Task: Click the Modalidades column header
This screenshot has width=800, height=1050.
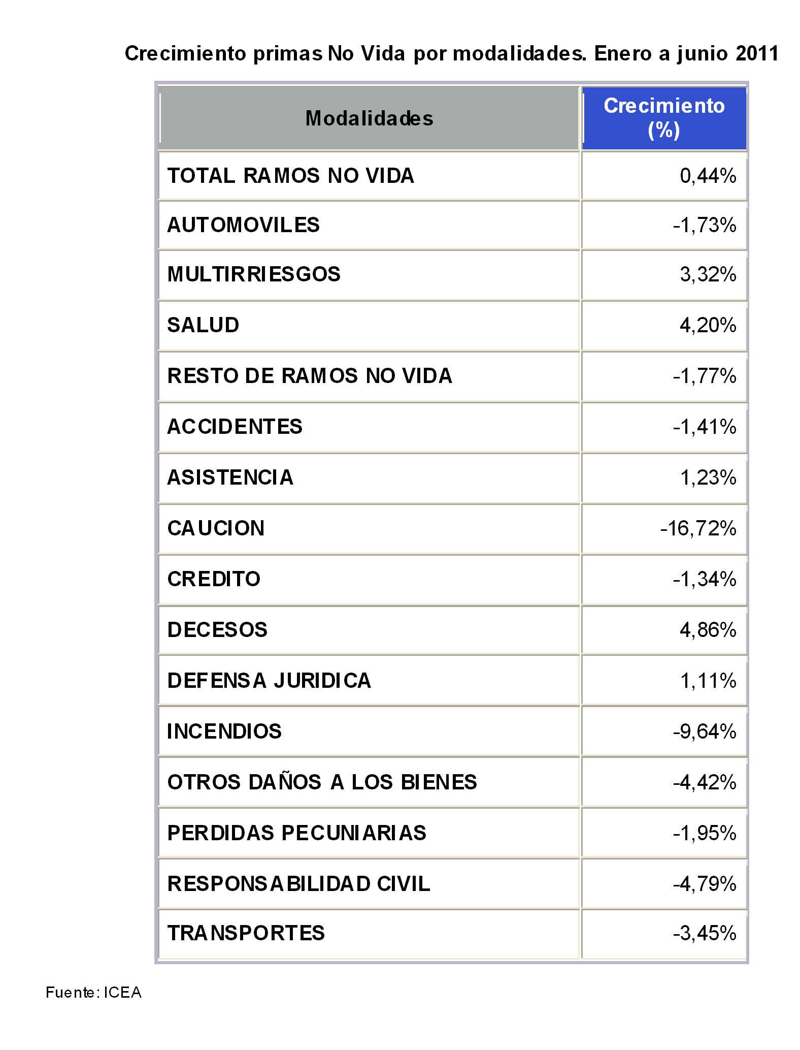Action: coord(369,118)
